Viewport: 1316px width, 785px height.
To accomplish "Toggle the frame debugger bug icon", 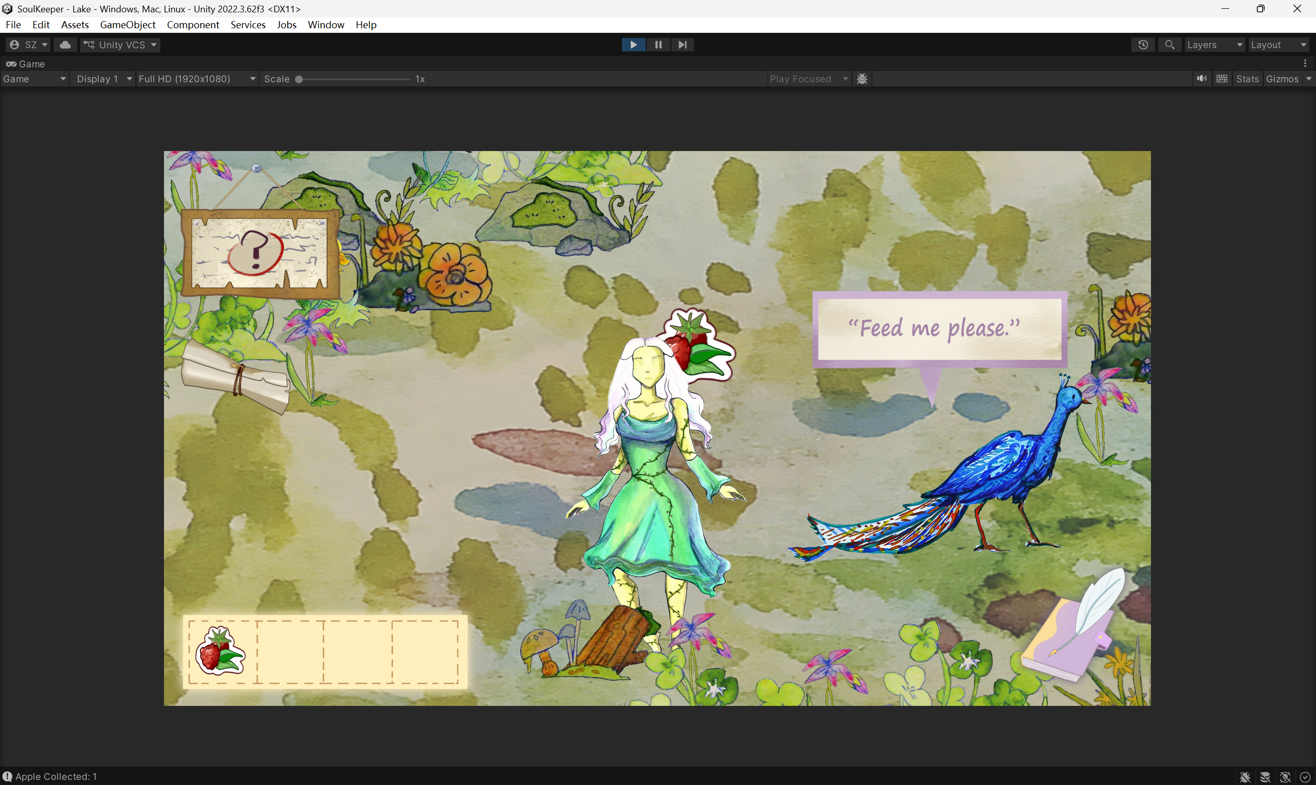I will (x=862, y=79).
